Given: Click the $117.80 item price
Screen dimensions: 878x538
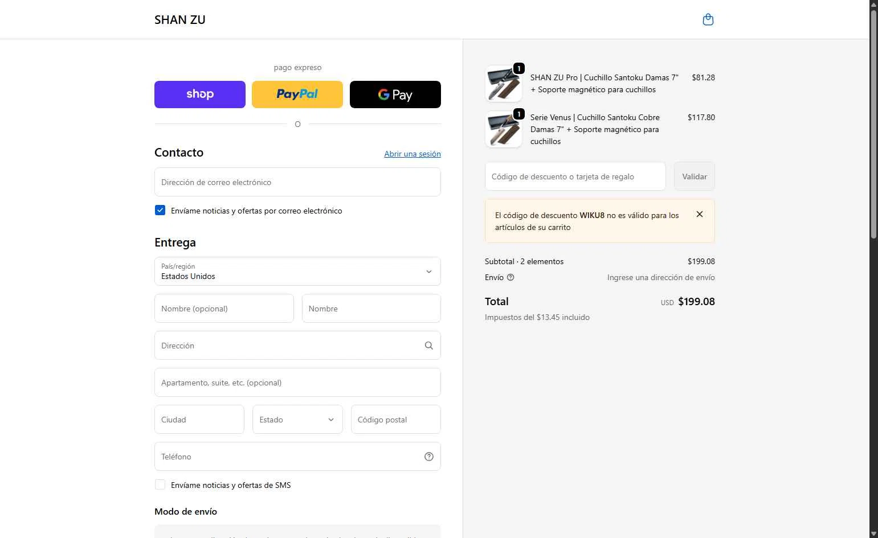Looking at the screenshot, I should [x=701, y=117].
